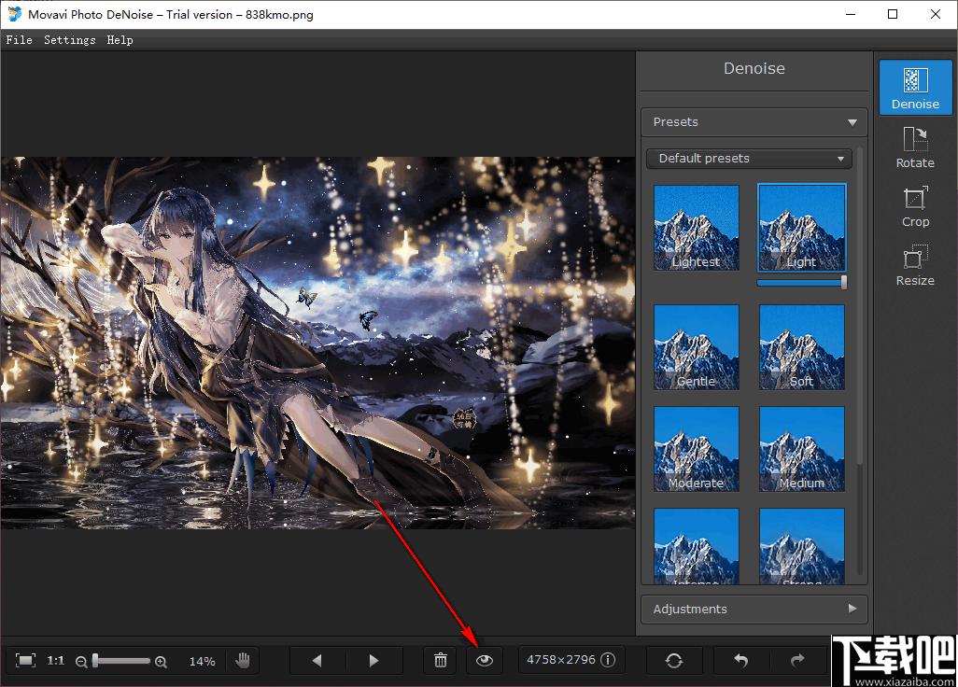Apply the Light preset

801,227
